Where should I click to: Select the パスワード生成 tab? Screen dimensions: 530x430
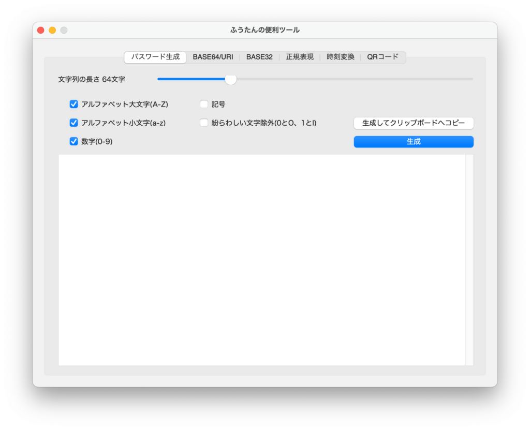tap(155, 57)
